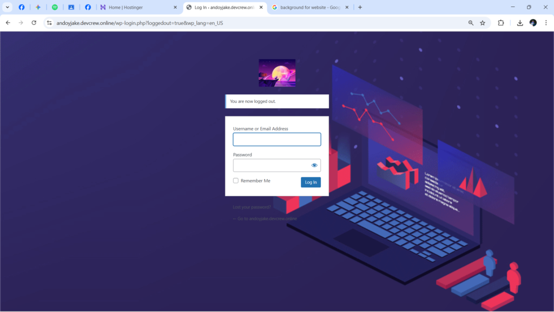
Task: Focus the Username or Email Address field
Action: (x=276, y=139)
